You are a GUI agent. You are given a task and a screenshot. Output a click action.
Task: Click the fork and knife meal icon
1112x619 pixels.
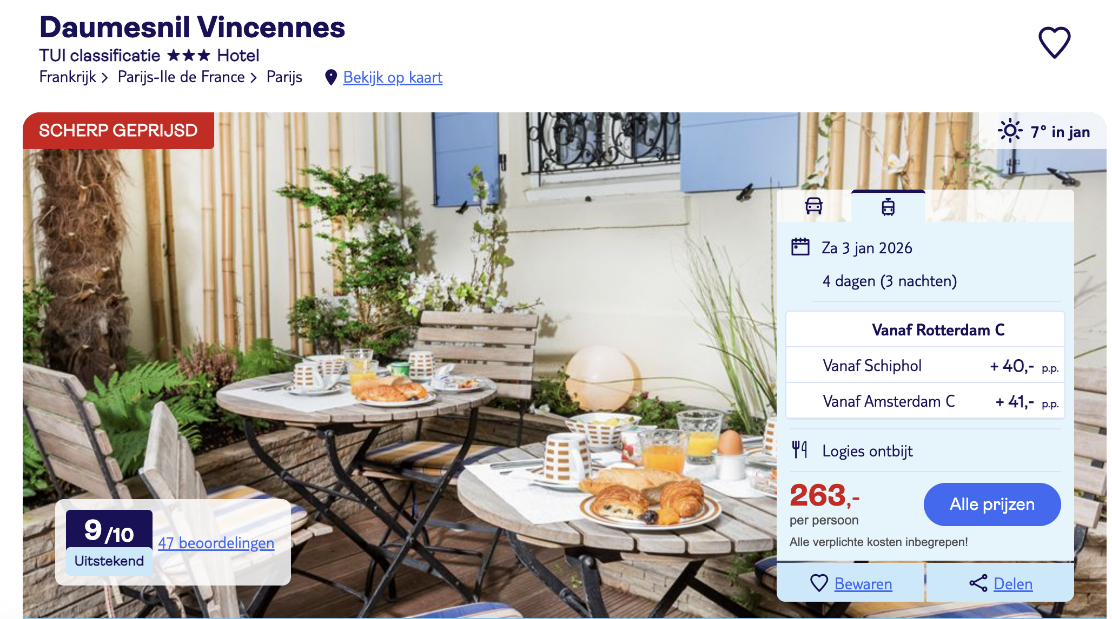[x=799, y=449]
